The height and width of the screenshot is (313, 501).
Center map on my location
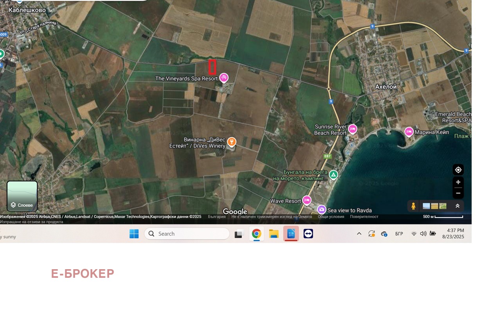(458, 170)
